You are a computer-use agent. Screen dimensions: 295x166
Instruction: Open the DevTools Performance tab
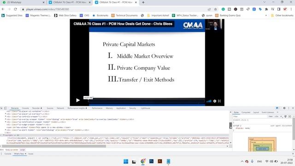[x=97, y=108]
